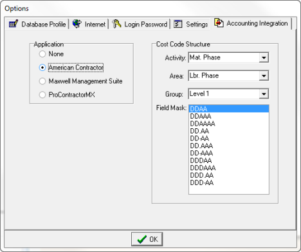Click the Database Profile tab icon
This screenshot has width=301, height=252.
coord(14,24)
